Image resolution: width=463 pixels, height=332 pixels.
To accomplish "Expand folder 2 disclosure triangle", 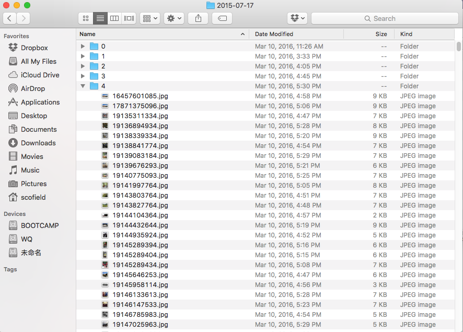I will (x=83, y=66).
